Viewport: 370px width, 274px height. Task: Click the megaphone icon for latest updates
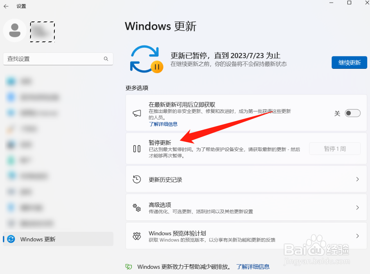coord(137,113)
